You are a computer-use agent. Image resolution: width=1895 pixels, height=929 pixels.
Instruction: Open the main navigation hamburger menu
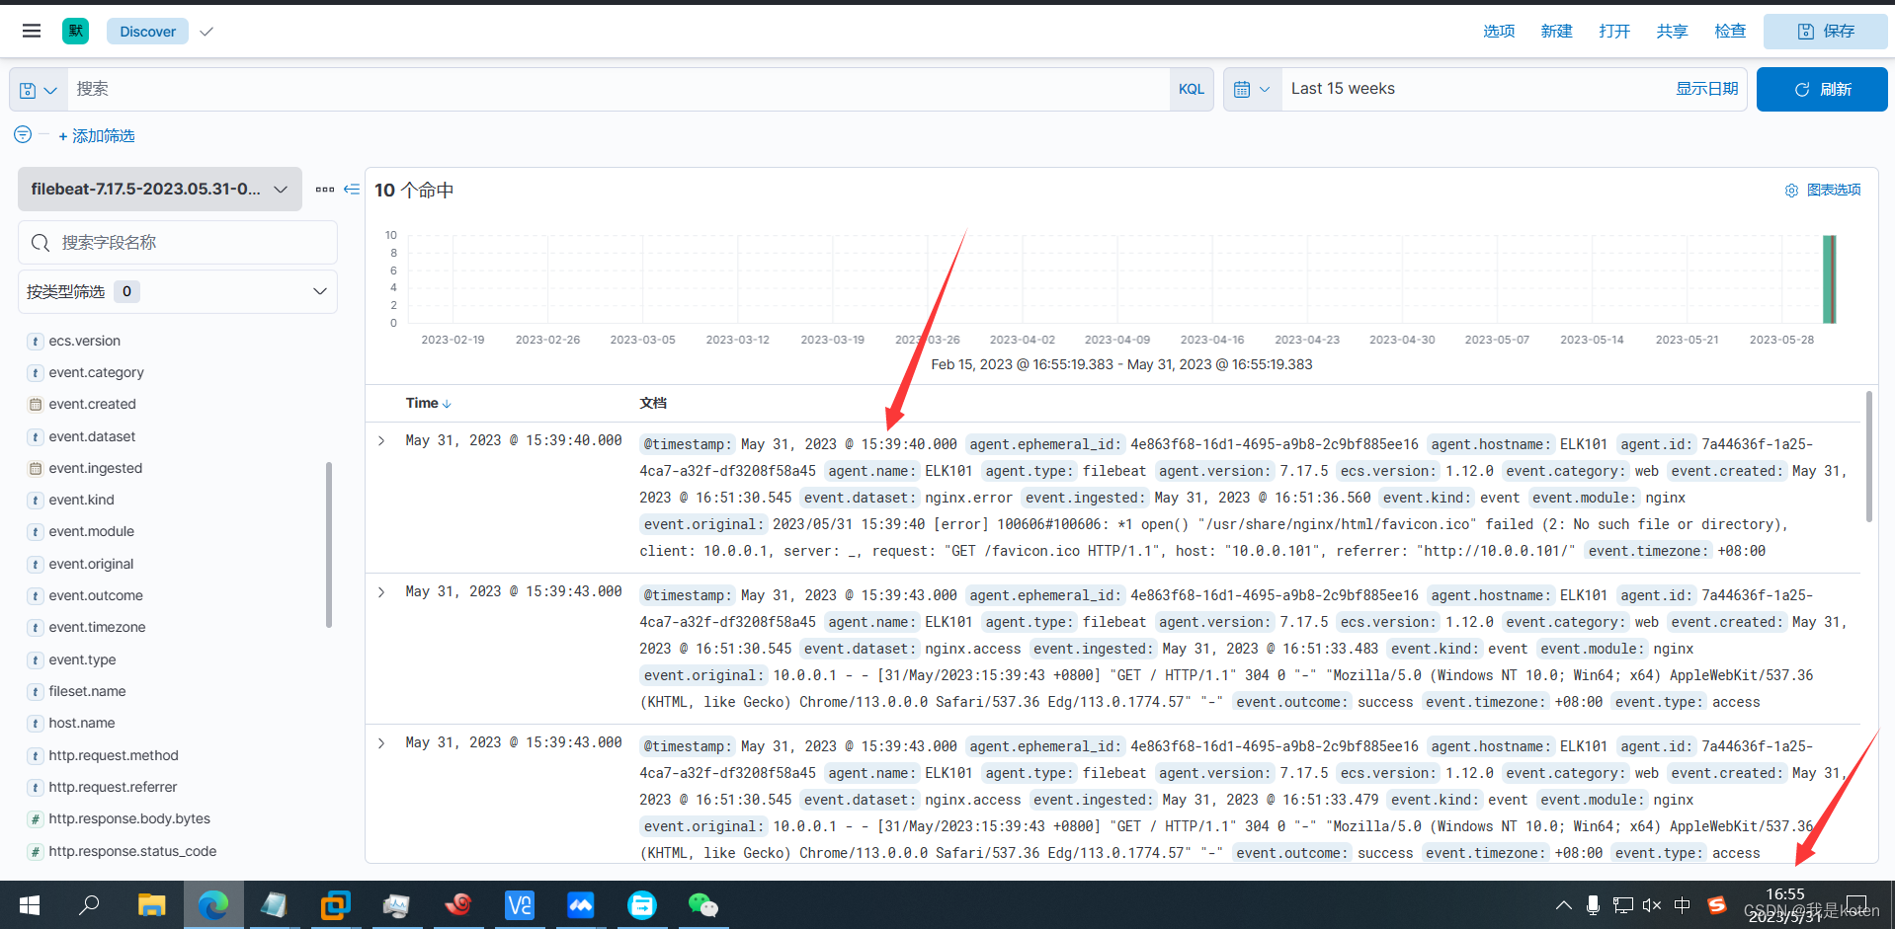pyautogui.click(x=31, y=31)
